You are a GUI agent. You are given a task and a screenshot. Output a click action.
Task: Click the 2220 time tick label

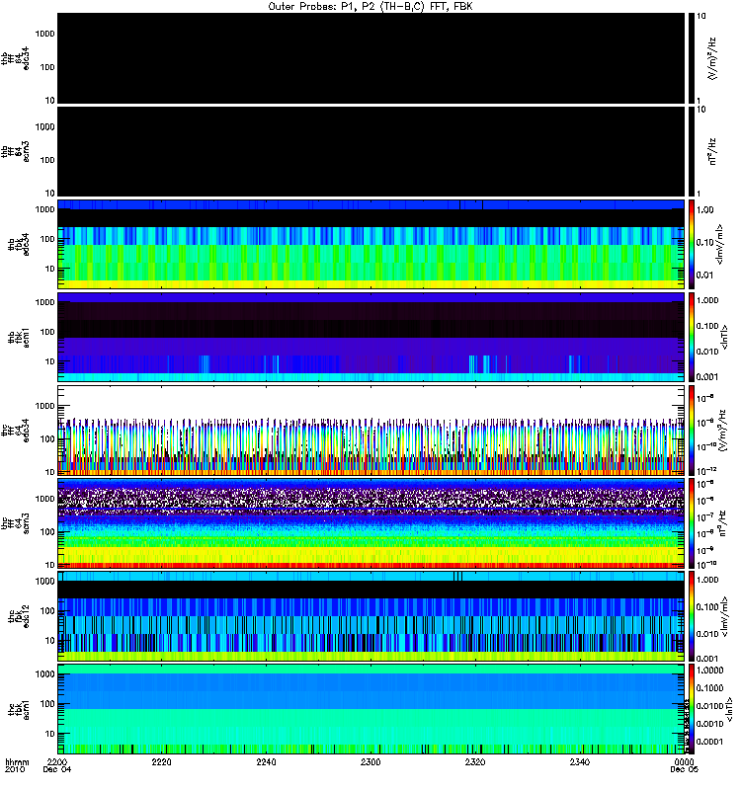[x=161, y=762]
